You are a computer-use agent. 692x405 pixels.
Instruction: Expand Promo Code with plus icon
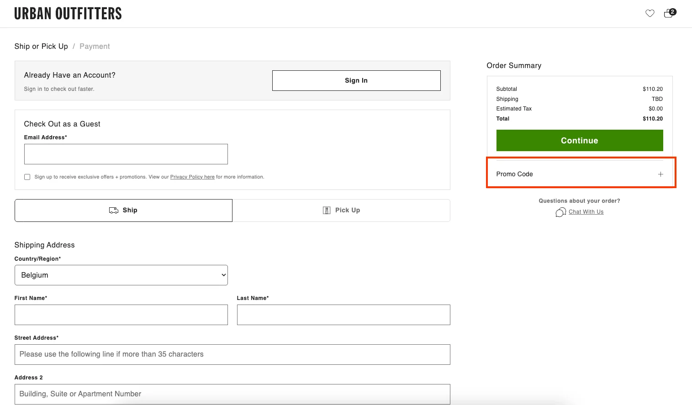tap(660, 174)
